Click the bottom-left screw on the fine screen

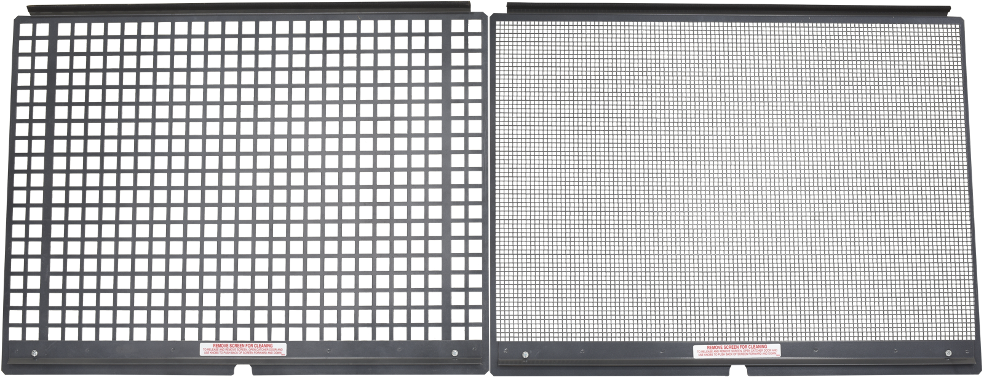point(525,354)
